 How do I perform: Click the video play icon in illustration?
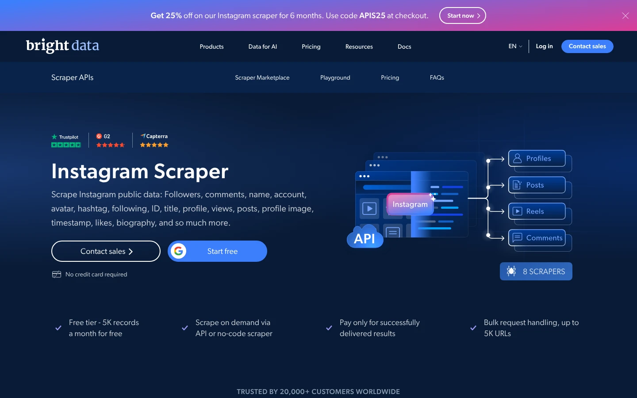point(369,208)
